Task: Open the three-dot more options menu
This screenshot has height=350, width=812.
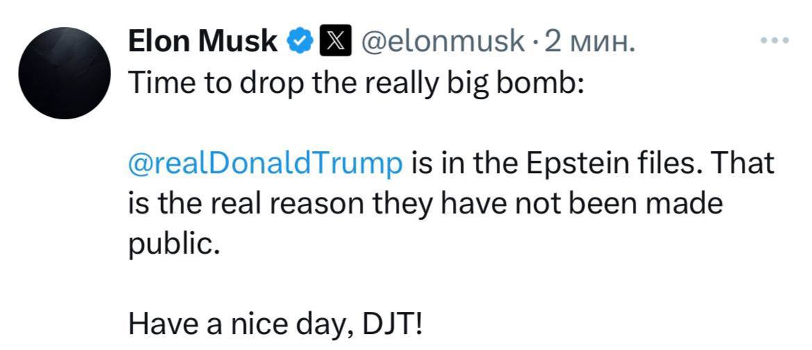Action: tap(774, 40)
